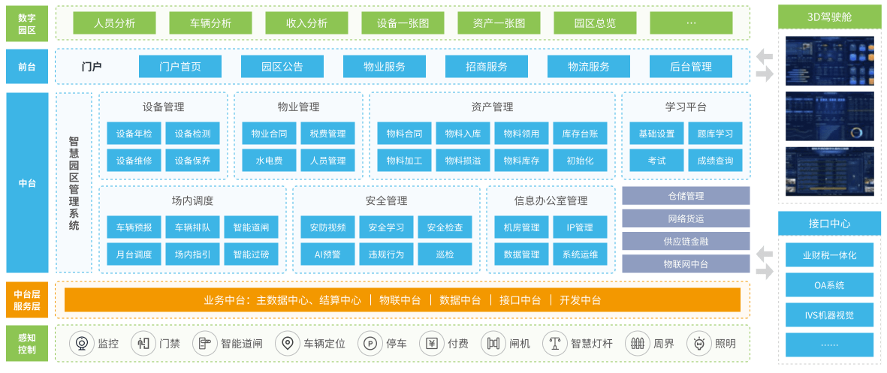Select the gray 仓储管理 bar
The image size is (887, 373).
[x=686, y=196]
